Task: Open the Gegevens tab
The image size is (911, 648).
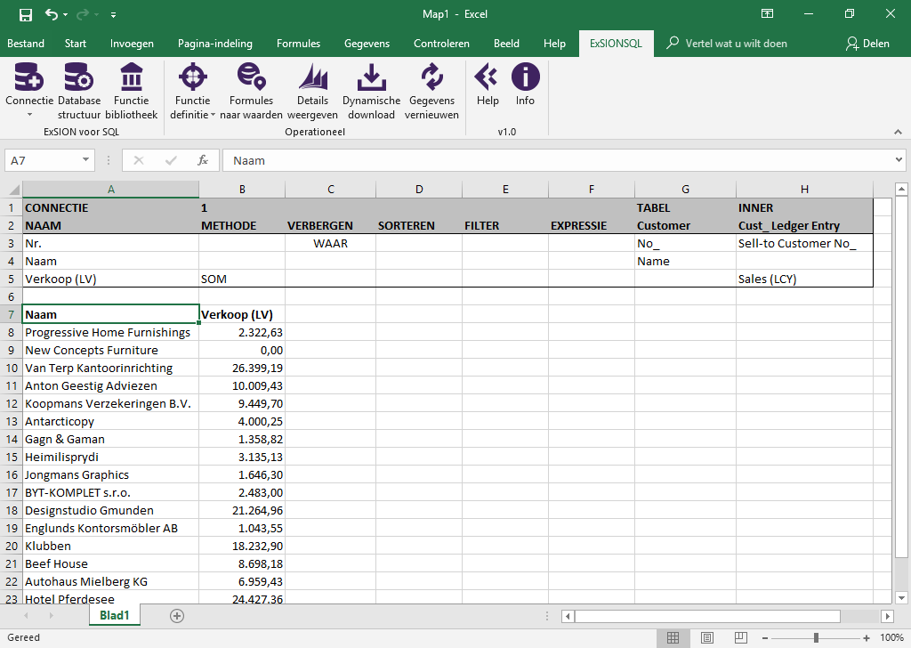Action: pos(367,44)
